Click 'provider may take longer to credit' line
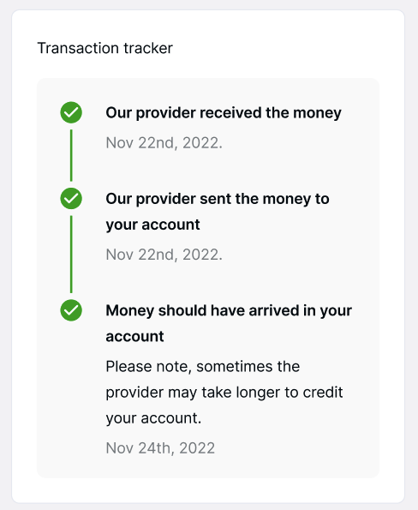The width and height of the screenshot is (418, 510). click(224, 393)
